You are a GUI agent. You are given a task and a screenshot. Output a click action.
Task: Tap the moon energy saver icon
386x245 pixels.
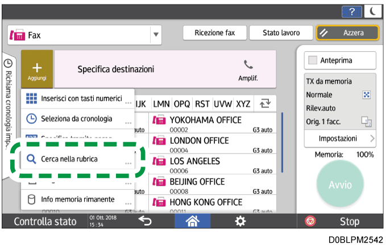point(373,11)
